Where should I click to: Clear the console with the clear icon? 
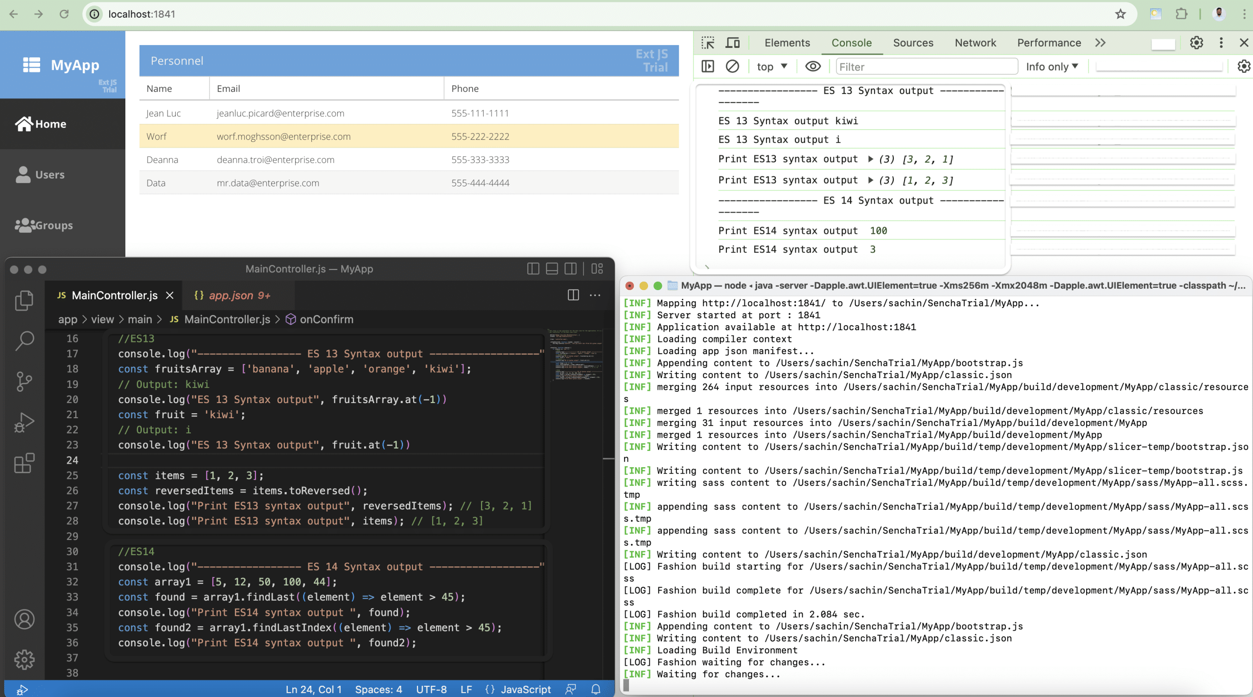(732, 67)
